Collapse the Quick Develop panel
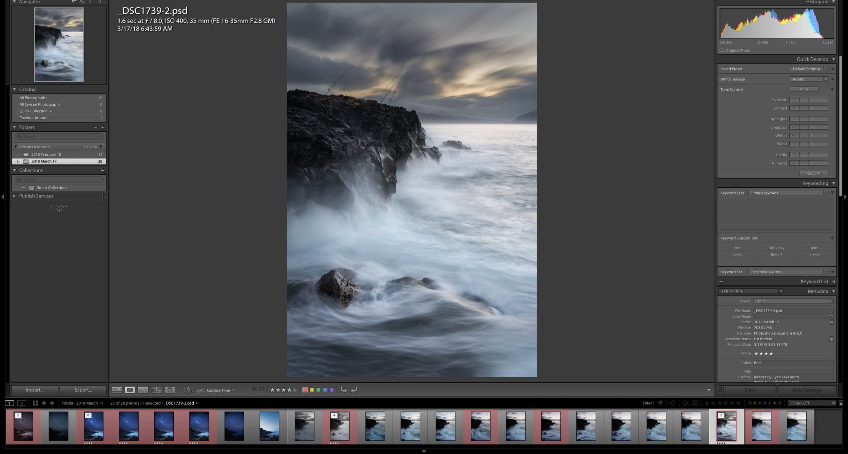The width and height of the screenshot is (848, 454). point(833,59)
